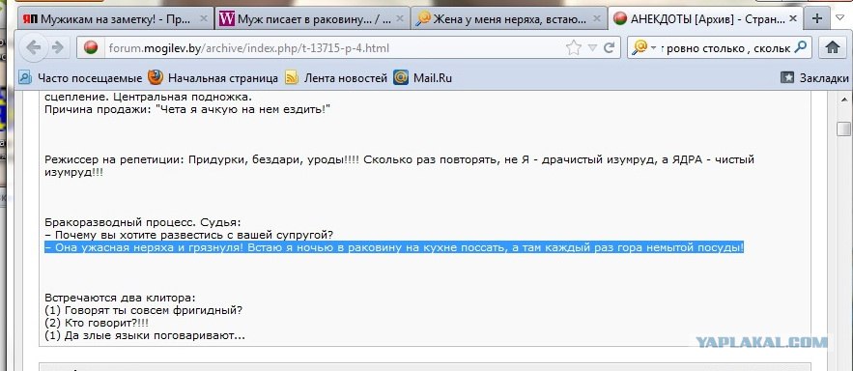Go forward to the next page

click(x=57, y=48)
